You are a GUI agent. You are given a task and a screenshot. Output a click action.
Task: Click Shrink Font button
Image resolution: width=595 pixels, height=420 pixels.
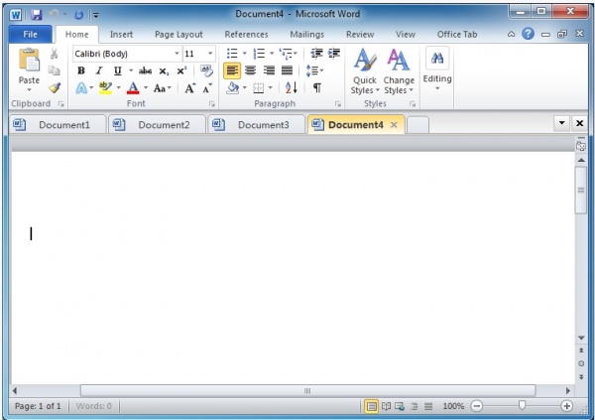pos(207,88)
